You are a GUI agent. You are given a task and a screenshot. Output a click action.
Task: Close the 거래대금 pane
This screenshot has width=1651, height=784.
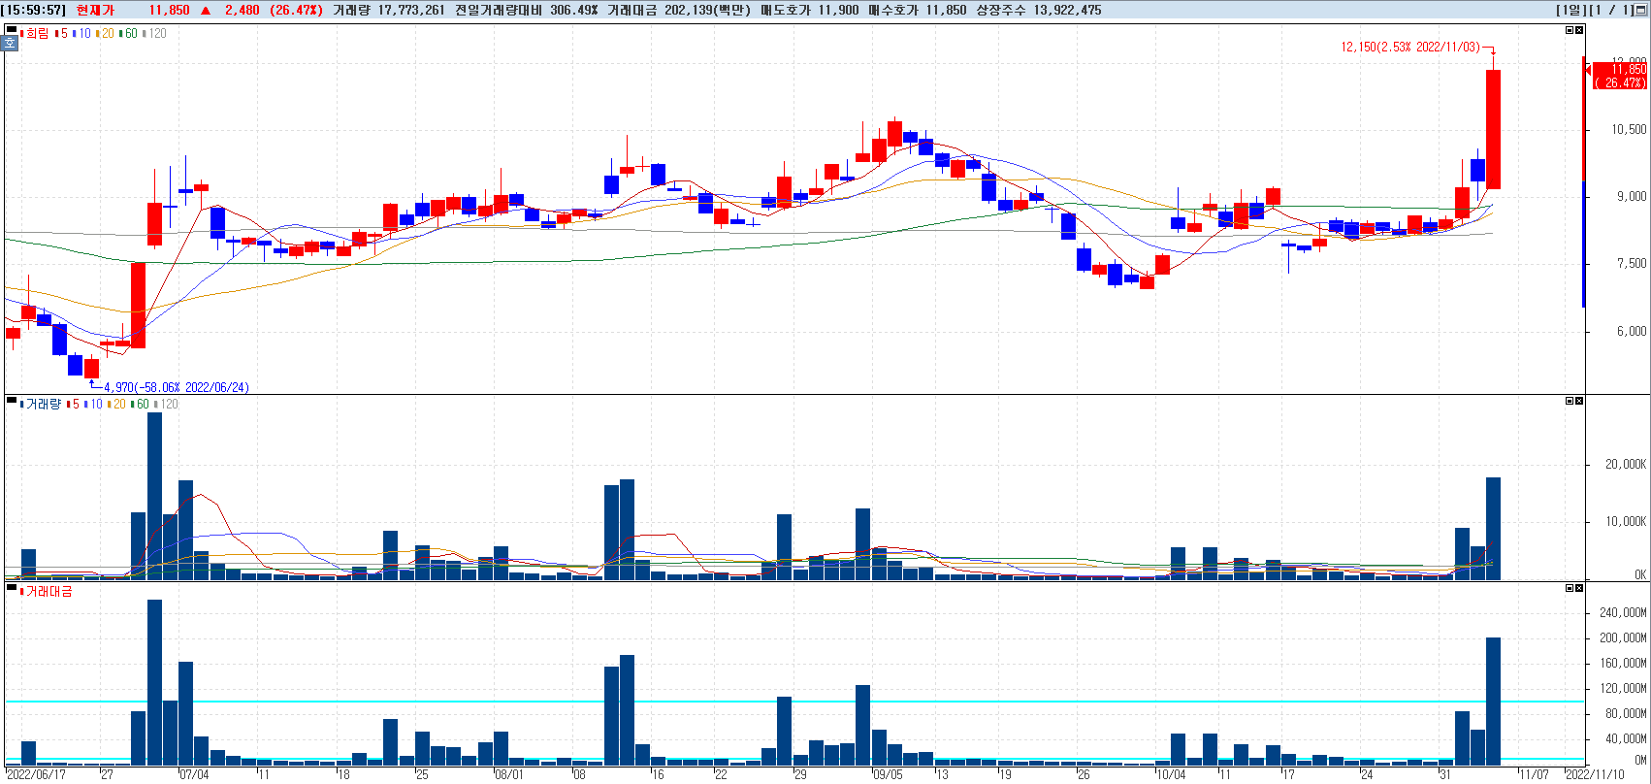pyautogui.click(x=1579, y=588)
